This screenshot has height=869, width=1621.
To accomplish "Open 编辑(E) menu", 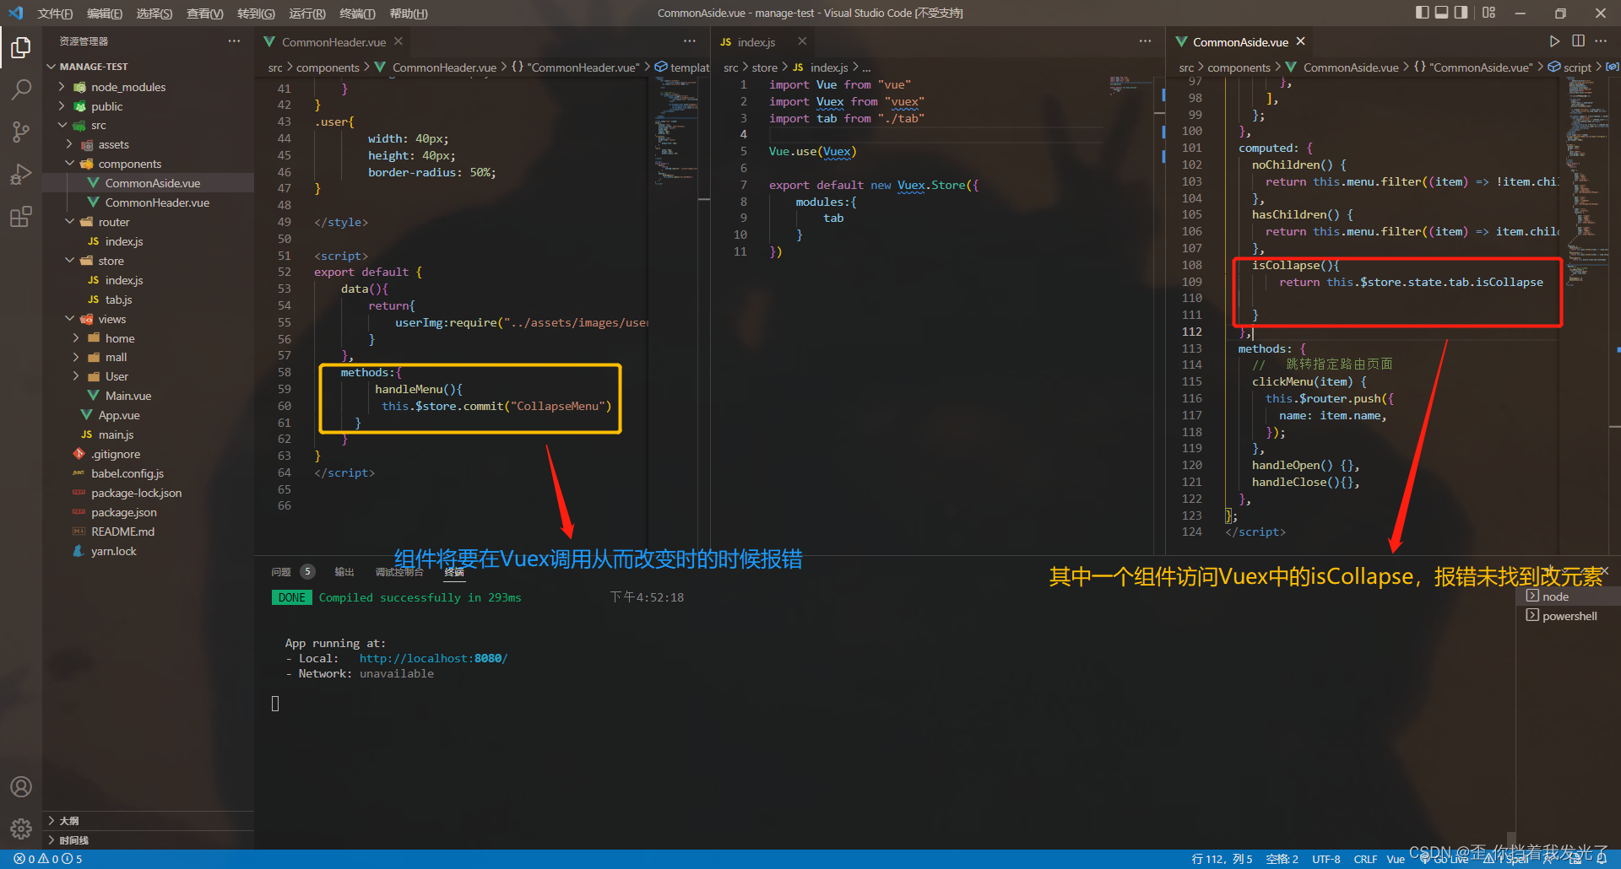I will (105, 13).
